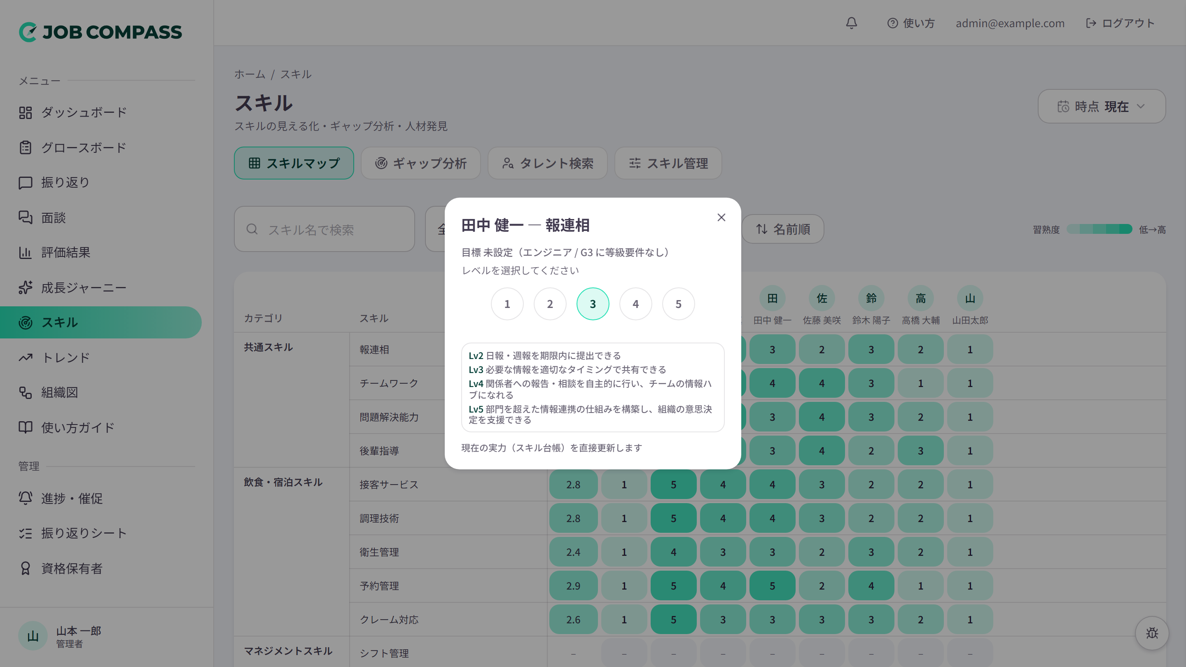The image size is (1186, 667).
Task: Click the JOB COMPASS logo
Action: (x=100, y=32)
